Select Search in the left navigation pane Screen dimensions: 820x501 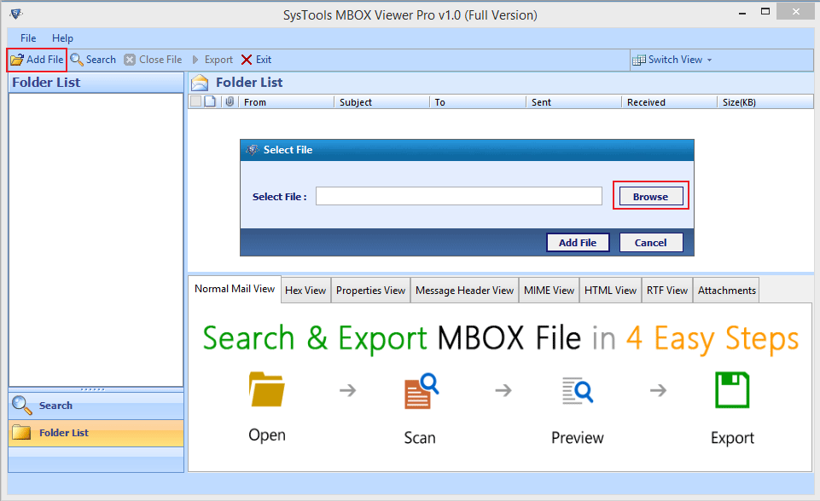(96, 406)
